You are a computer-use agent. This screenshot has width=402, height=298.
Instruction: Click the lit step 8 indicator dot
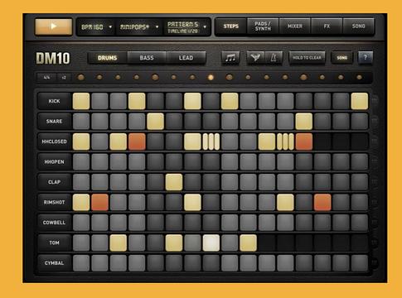(211, 78)
